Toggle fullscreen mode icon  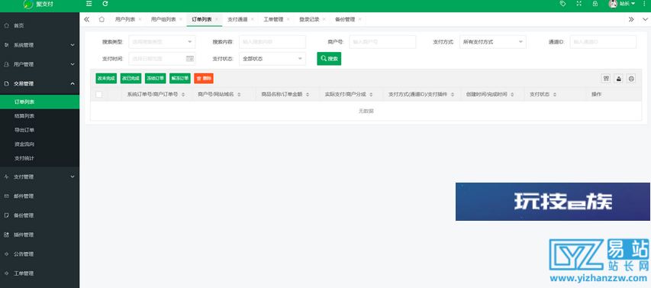pyautogui.click(x=578, y=4)
